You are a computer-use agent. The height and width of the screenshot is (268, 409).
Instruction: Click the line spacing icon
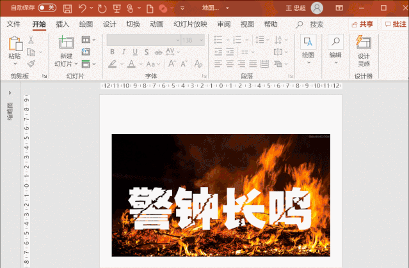(259, 40)
